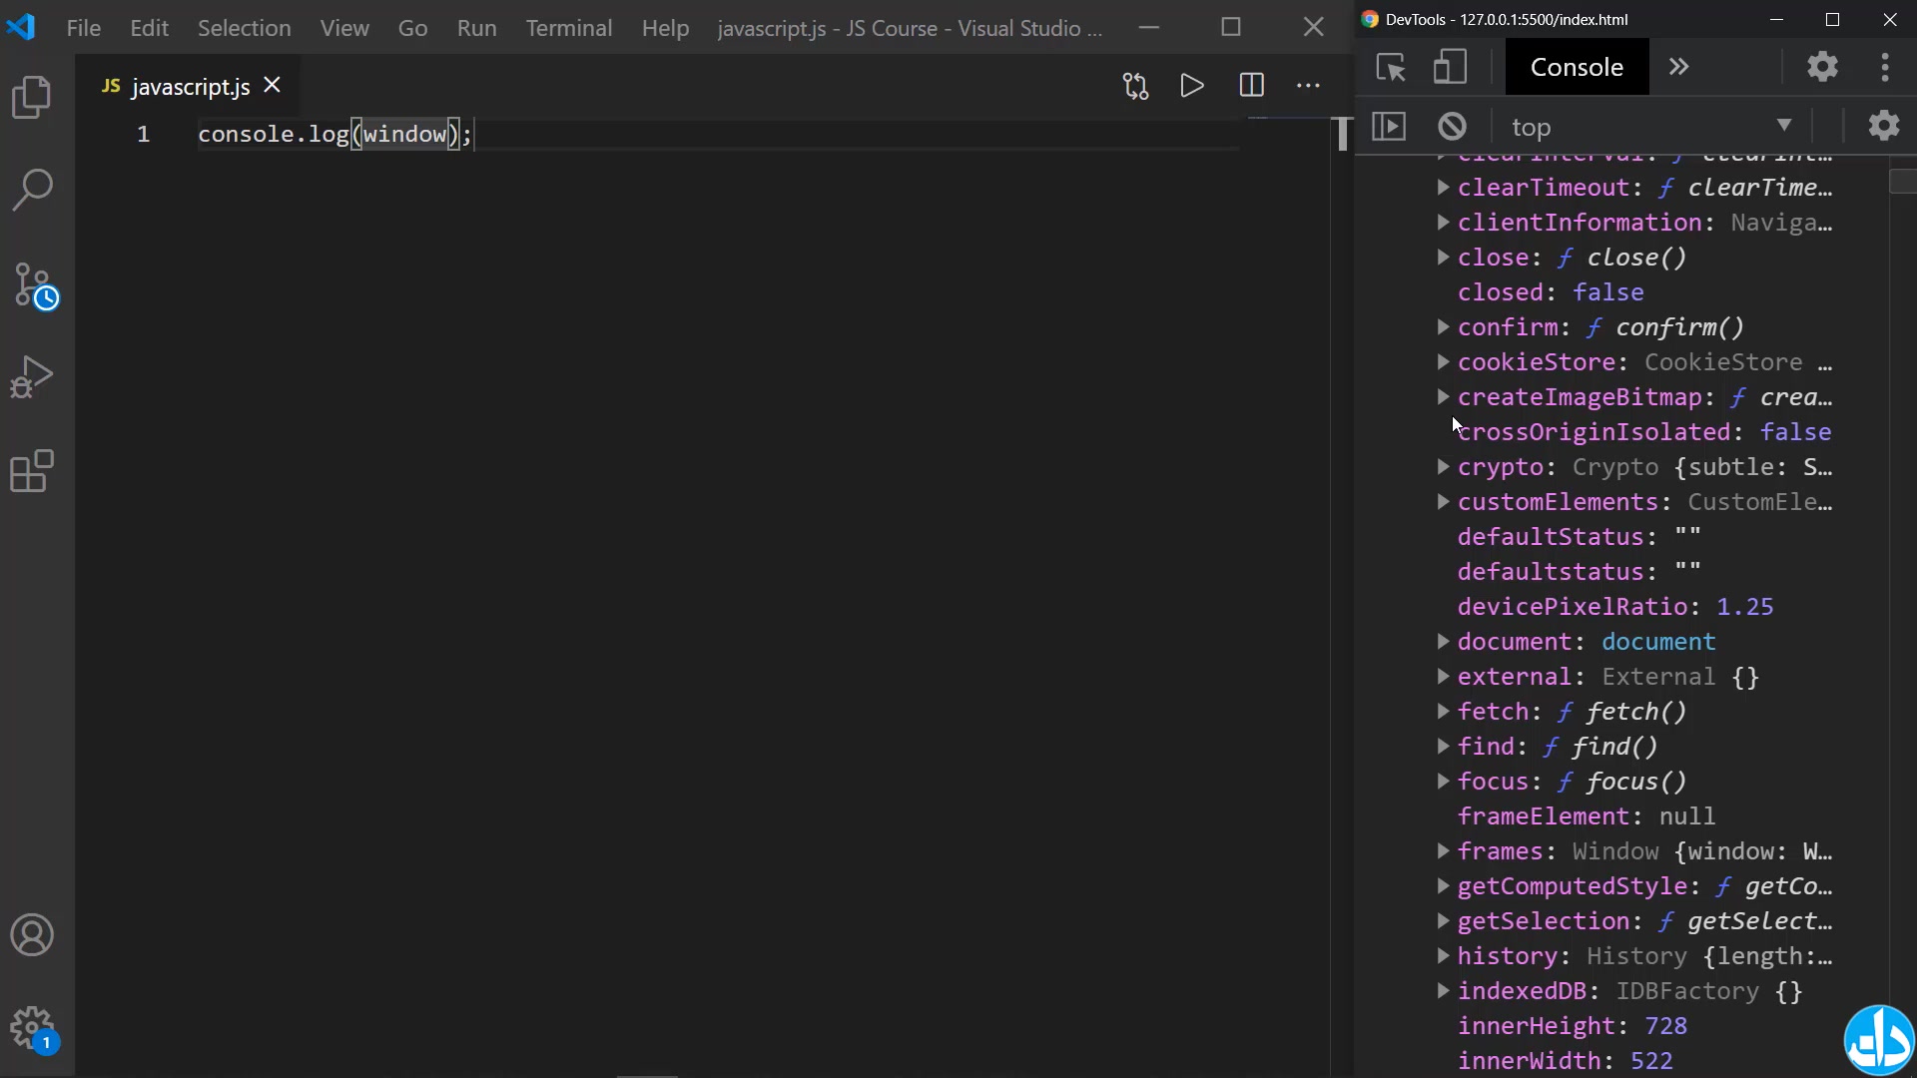Click the 'closed: false' row
Screen dimensions: 1917x1078
pyautogui.click(x=1551, y=292)
